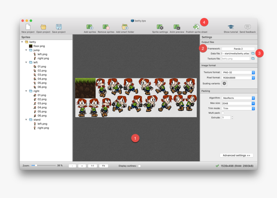277x198 pixels.
Task: Open Advanced settings
Action: pos(236,155)
